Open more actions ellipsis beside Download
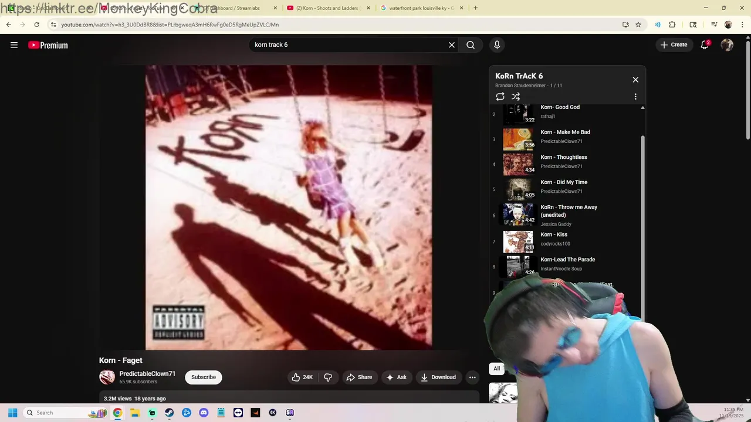The width and height of the screenshot is (751, 422). click(x=472, y=377)
